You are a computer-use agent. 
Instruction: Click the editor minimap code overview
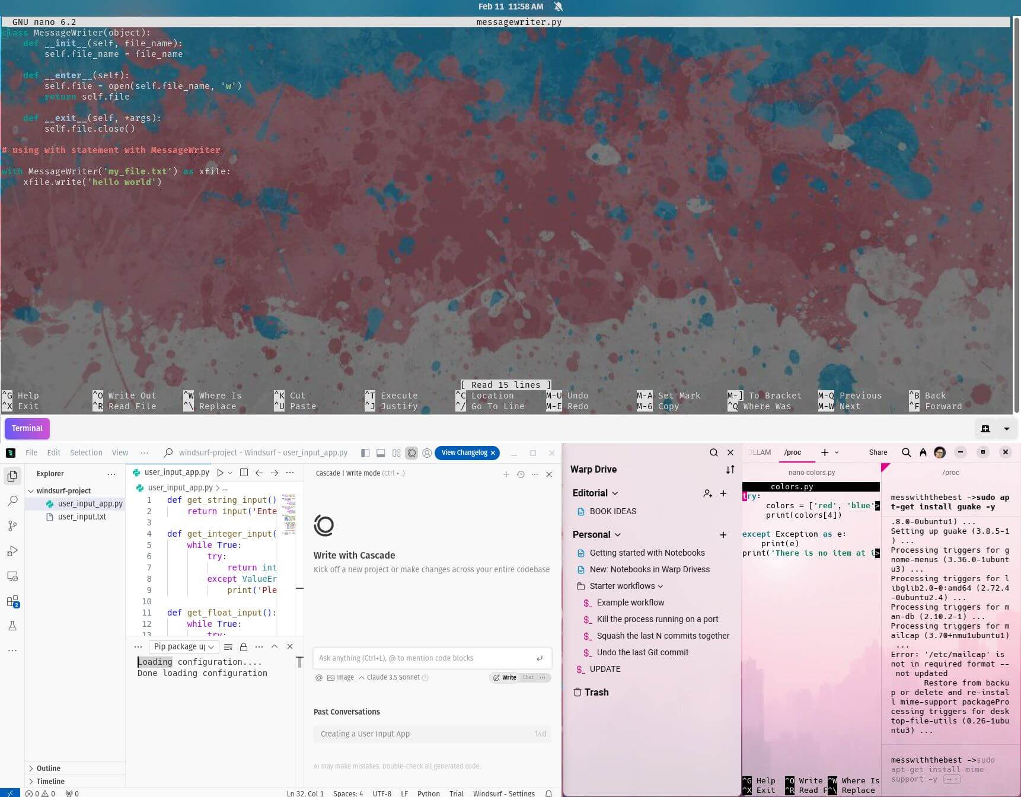tap(289, 514)
